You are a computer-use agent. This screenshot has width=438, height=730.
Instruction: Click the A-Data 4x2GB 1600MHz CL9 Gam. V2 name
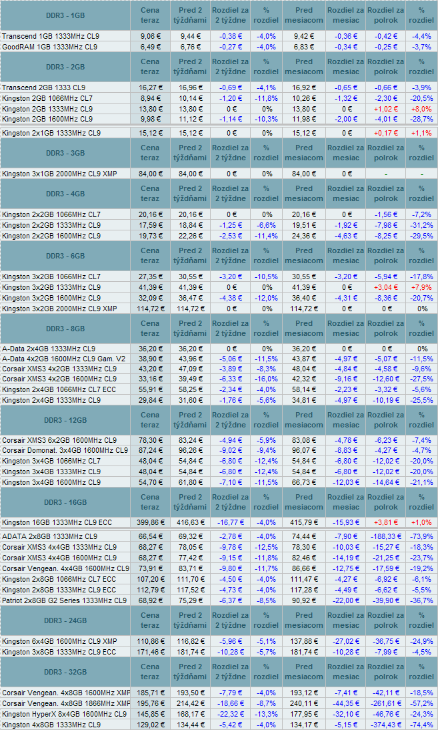[x=63, y=359]
